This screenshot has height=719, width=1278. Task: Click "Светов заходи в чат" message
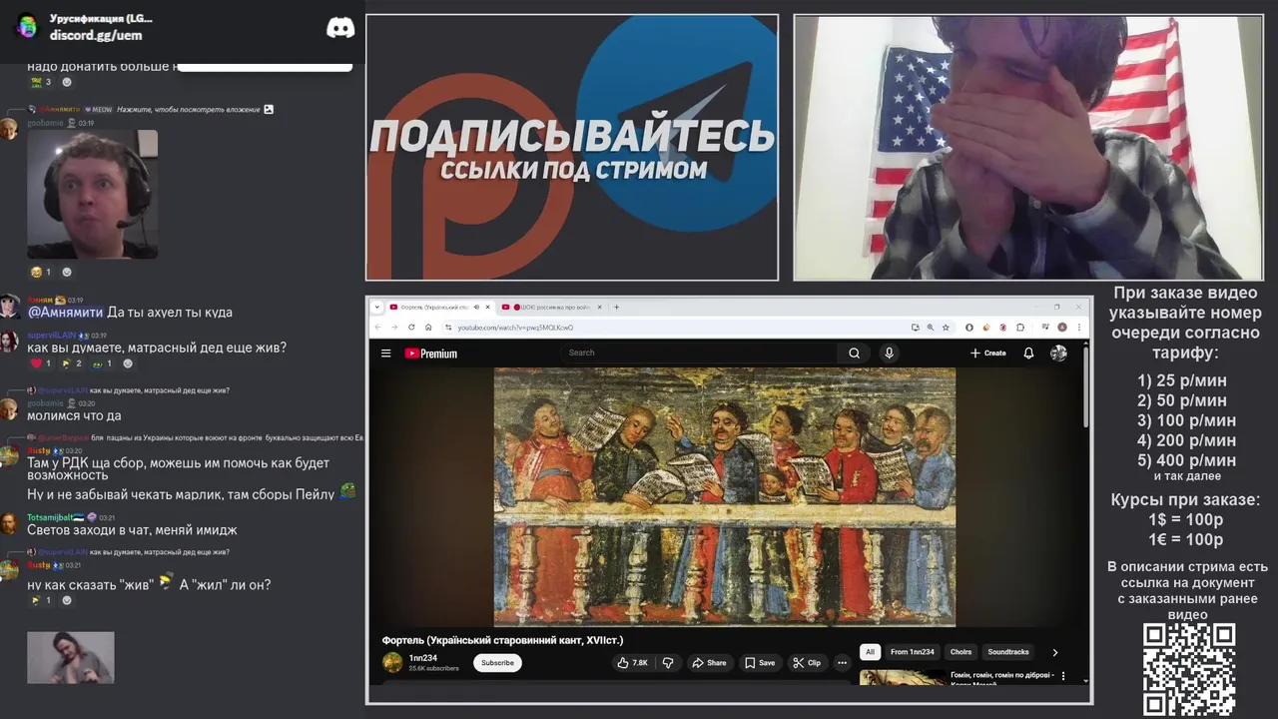coord(132,530)
